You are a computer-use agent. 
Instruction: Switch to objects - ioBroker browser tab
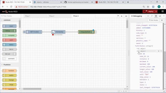point(48,2)
